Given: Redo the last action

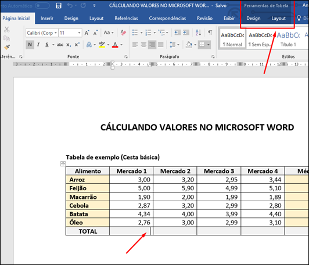Looking at the screenshot, I should pos(83,5).
